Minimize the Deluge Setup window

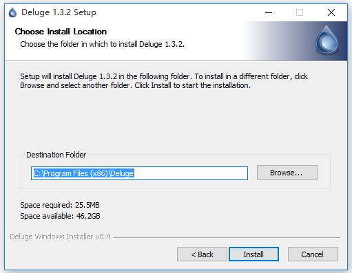click(269, 12)
